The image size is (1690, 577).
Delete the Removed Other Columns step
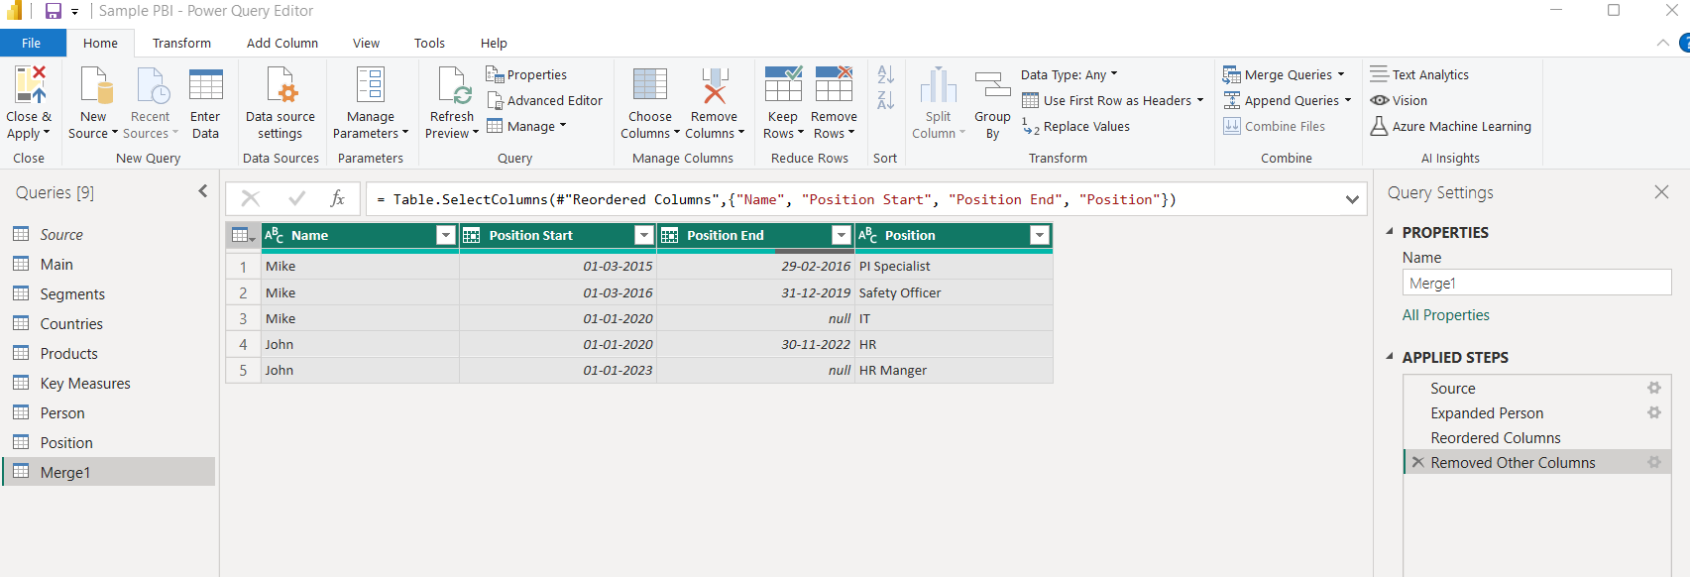click(x=1418, y=462)
